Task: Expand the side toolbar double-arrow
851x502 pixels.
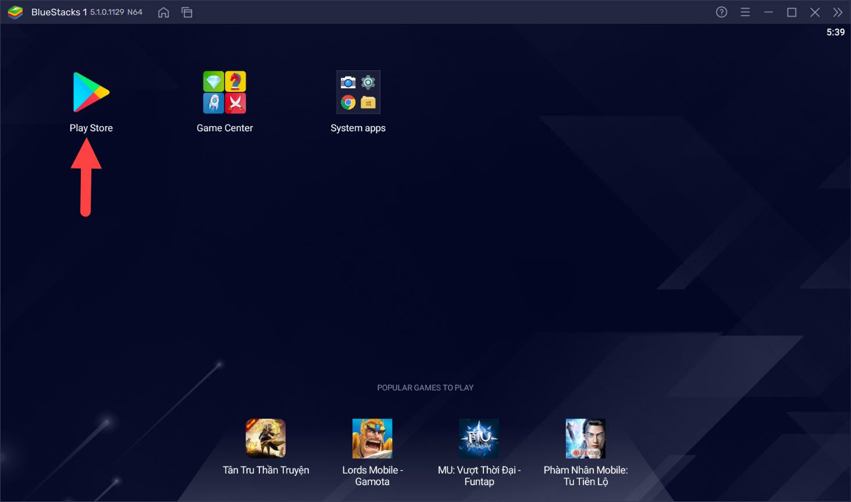Action: [x=838, y=12]
